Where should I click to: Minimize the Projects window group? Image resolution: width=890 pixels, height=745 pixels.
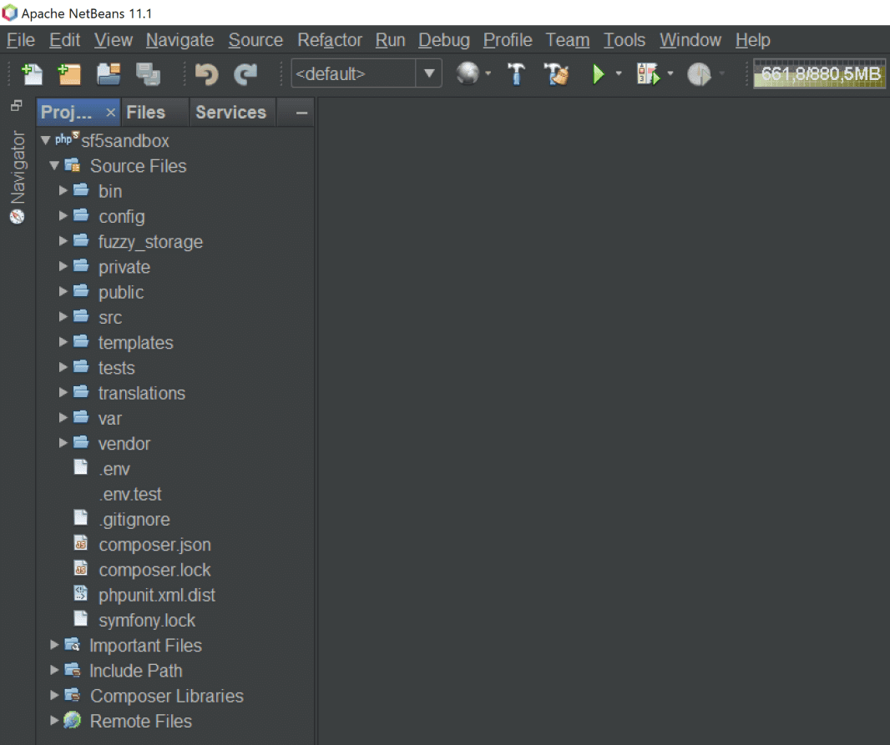click(301, 113)
